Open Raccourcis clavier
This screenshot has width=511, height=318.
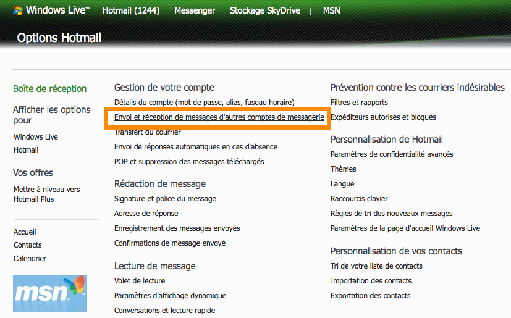click(359, 199)
